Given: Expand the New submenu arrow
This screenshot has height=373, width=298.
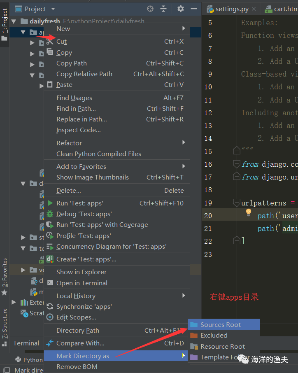Looking at the screenshot, I should [x=184, y=28].
